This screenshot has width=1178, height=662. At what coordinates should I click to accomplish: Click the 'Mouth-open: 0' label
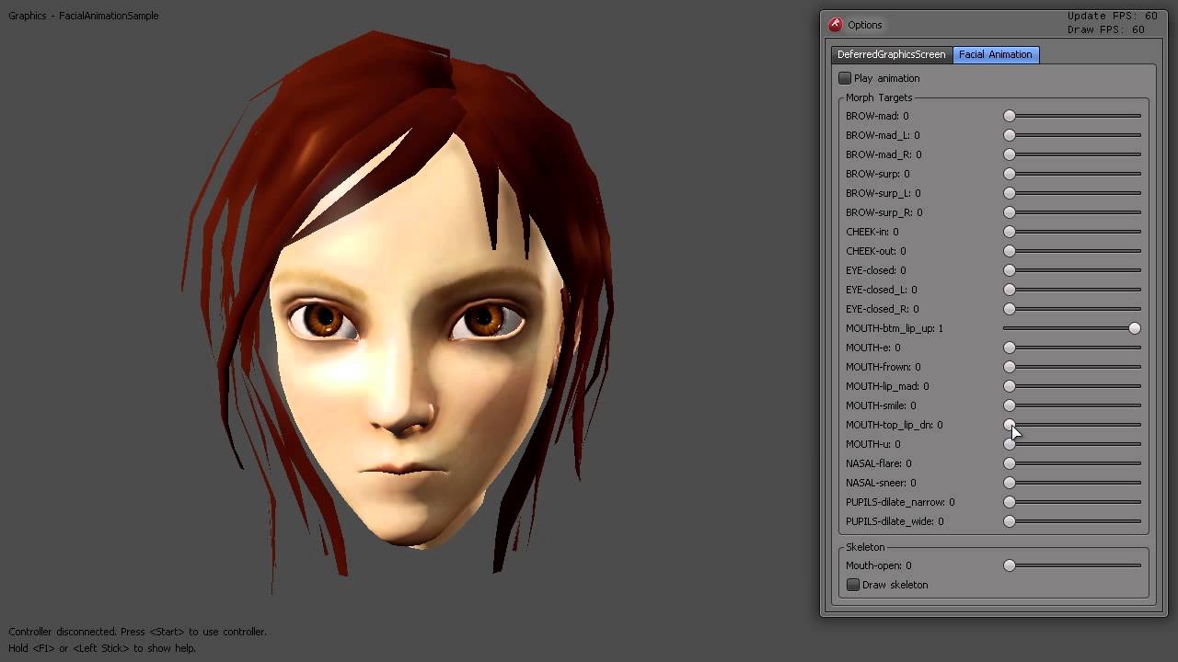(879, 565)
